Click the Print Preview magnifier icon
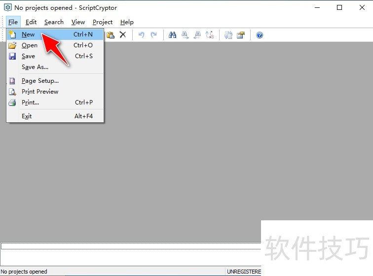 [12, 92]
